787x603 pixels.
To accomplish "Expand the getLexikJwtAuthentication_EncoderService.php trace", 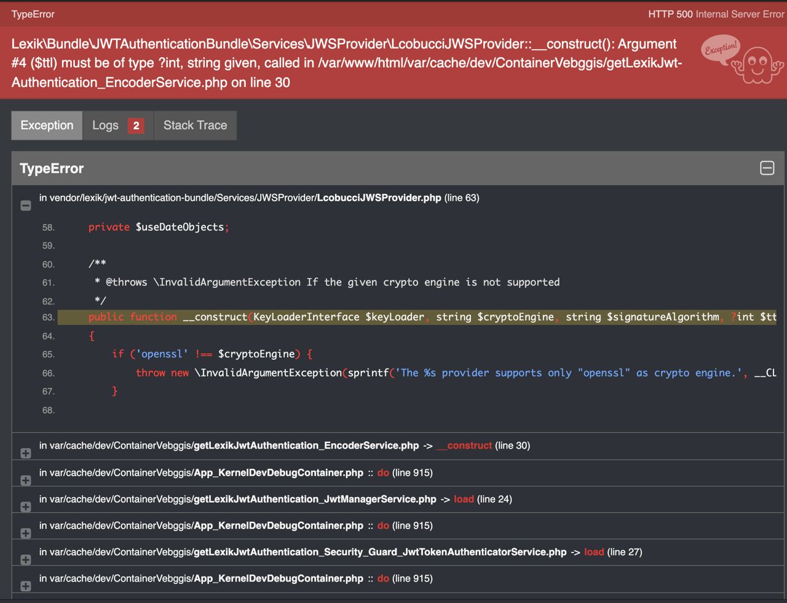I will coord(26,453).
